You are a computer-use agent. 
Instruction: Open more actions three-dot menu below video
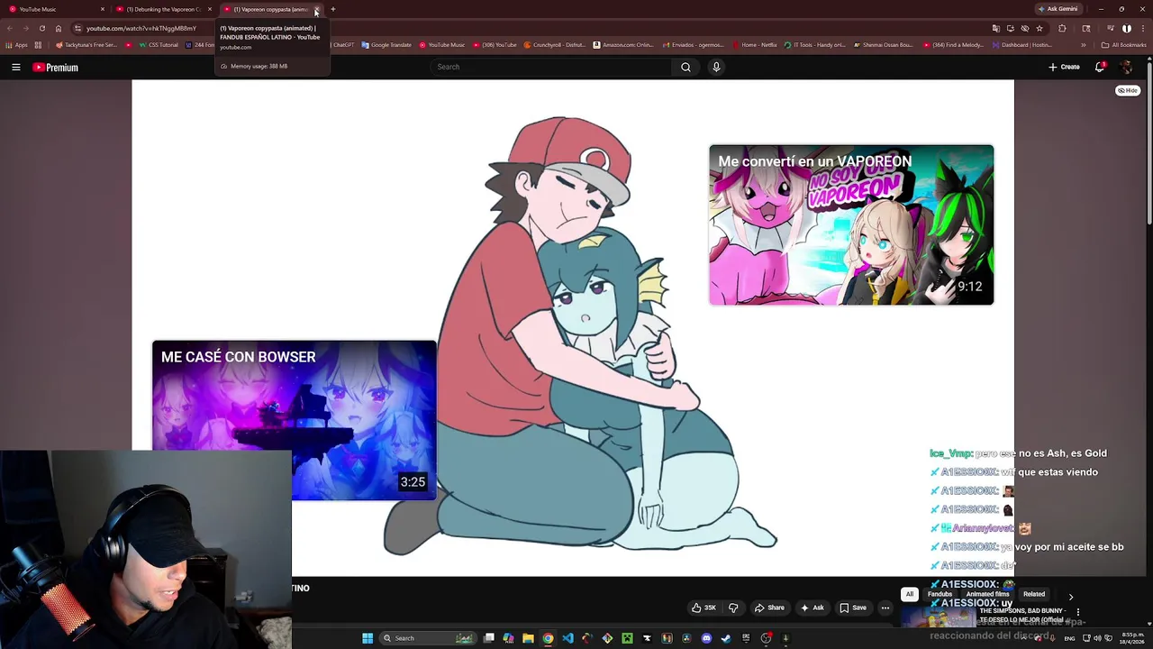point(885,608)
